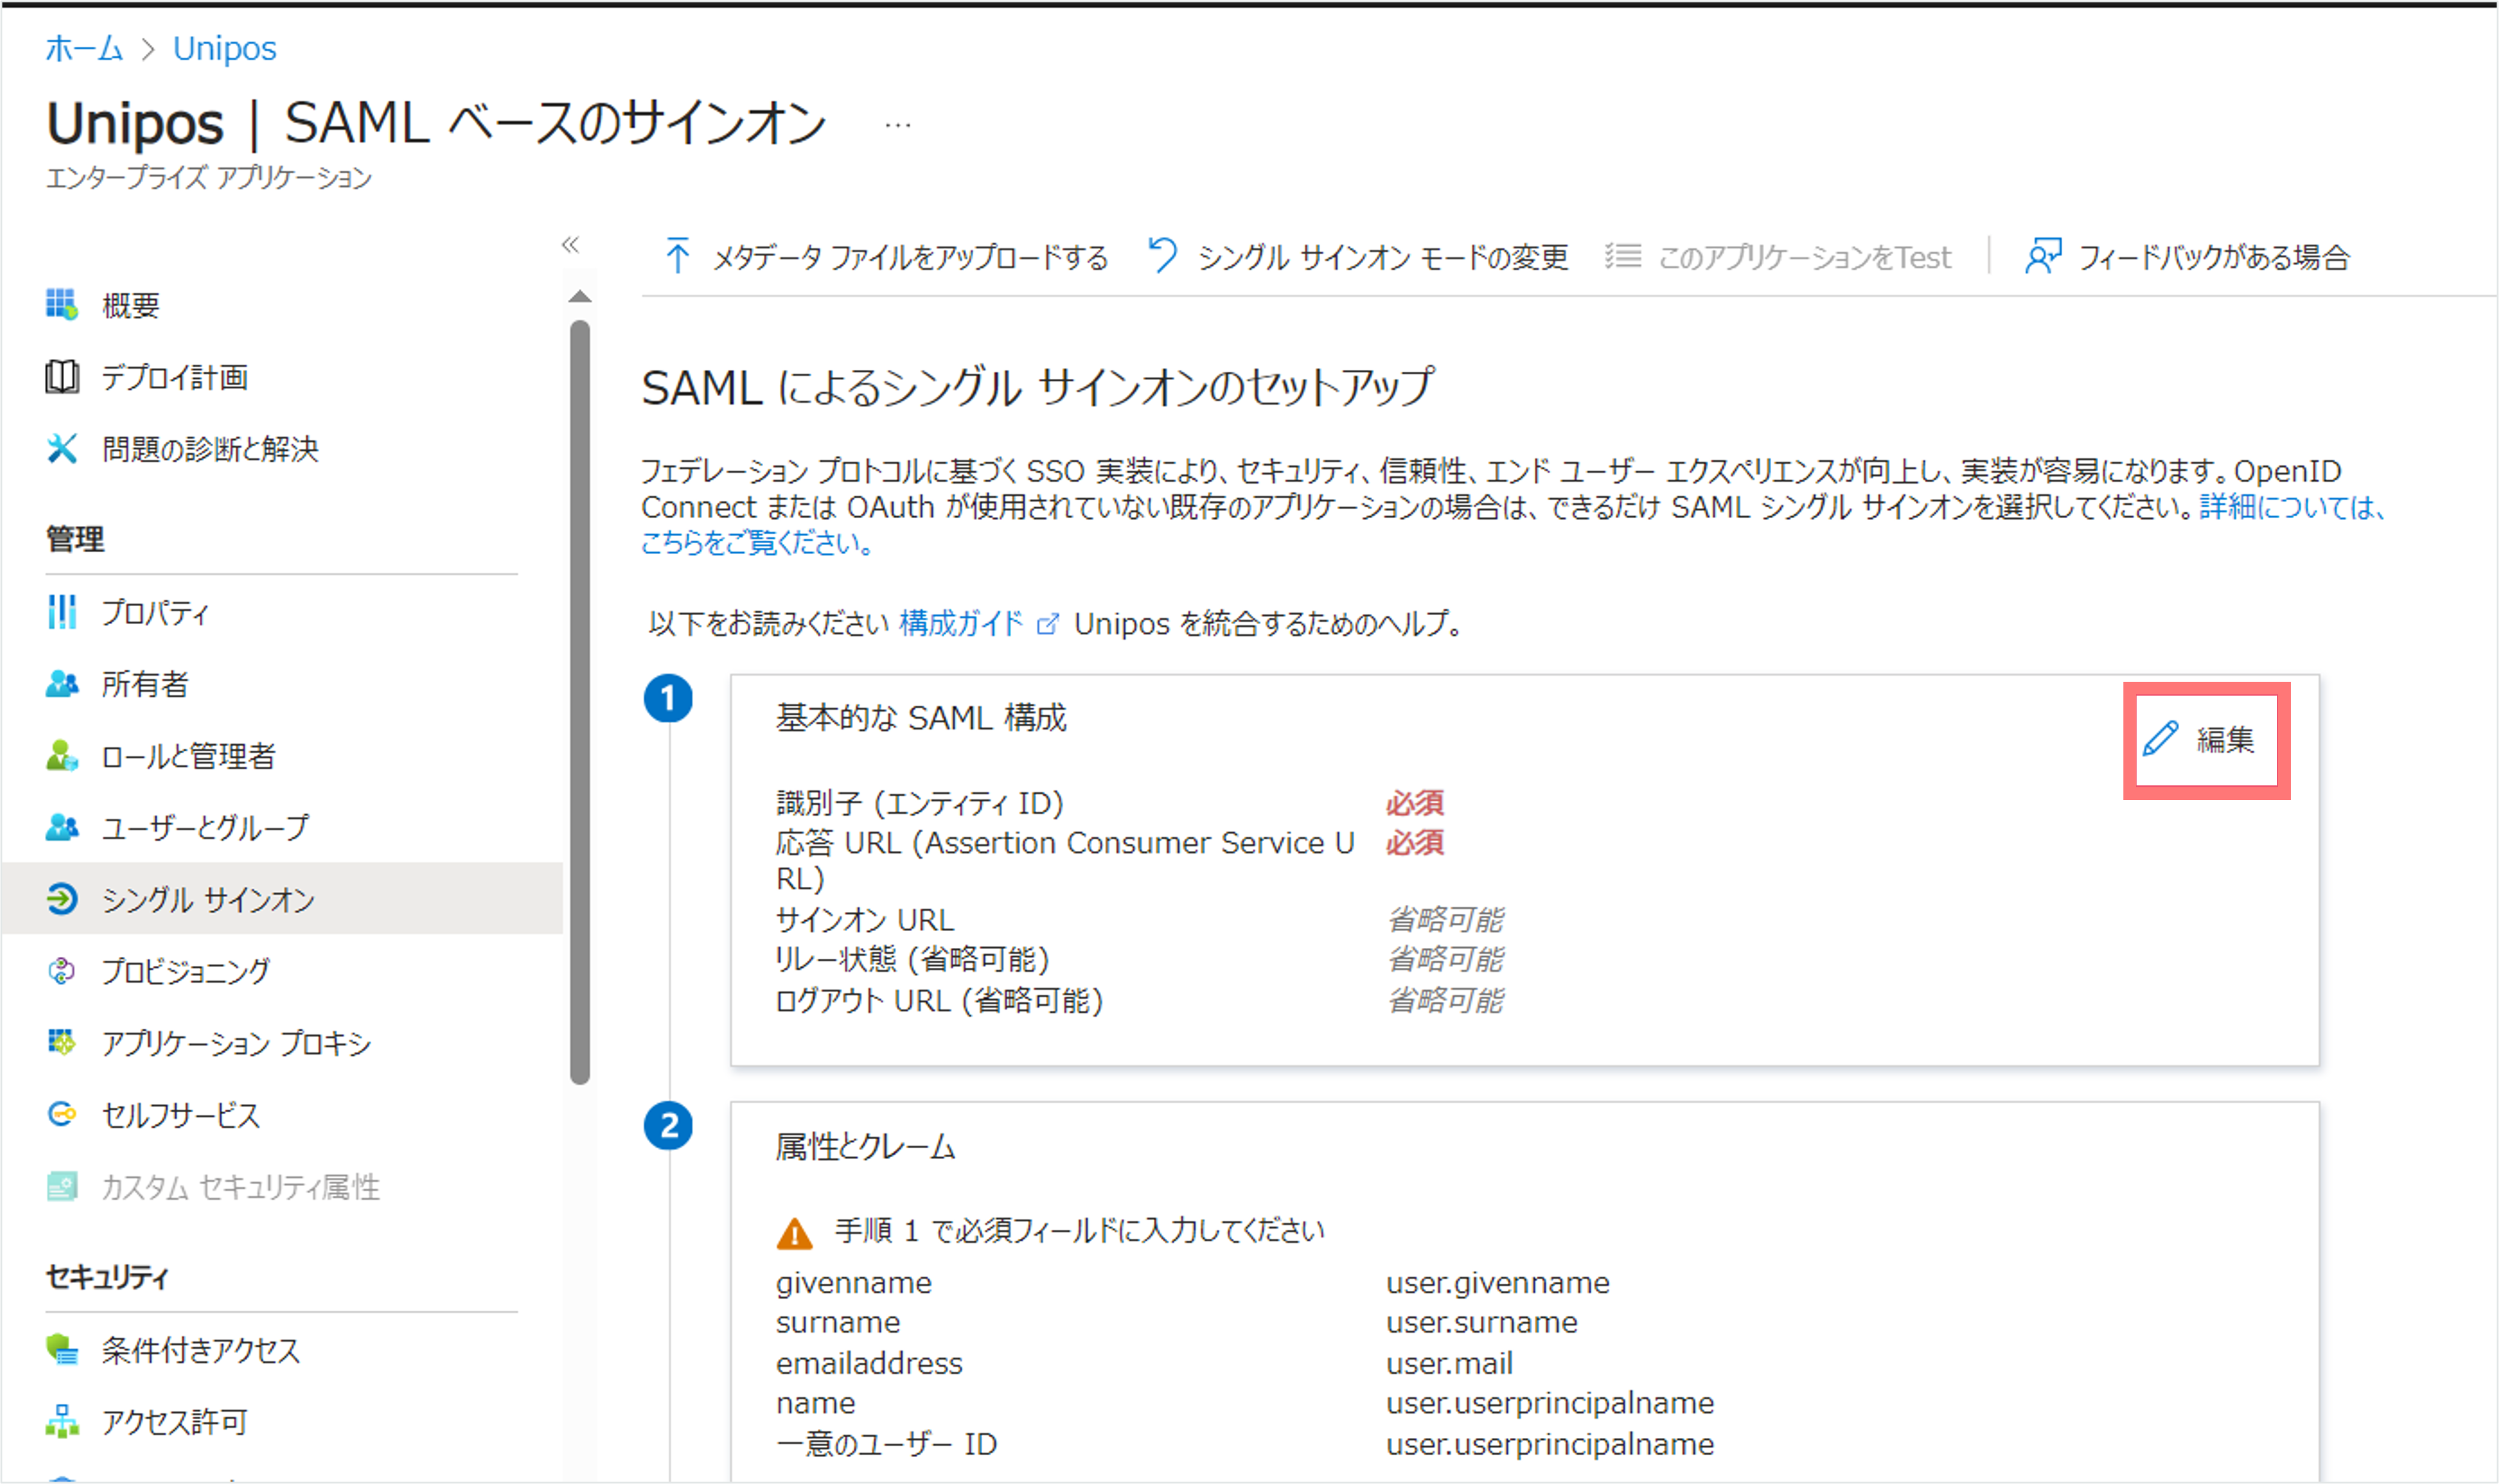Open the ellipsis more options beside title
This screenshot has height=1484, width=2499.
[x=898, y=125]
